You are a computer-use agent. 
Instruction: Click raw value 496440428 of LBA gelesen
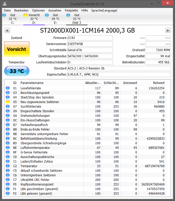point(156,193)
